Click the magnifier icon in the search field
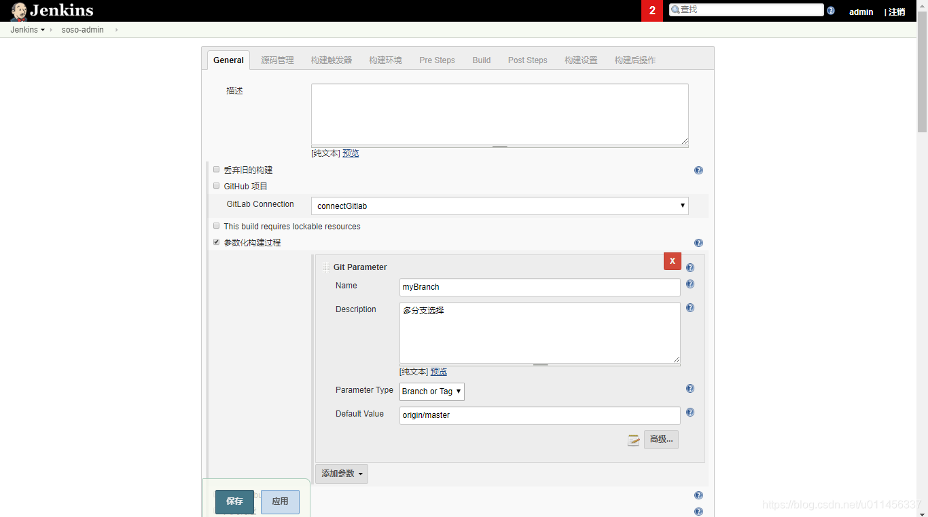The height and width of the screenshot is (517, 928). coord(675,9)
